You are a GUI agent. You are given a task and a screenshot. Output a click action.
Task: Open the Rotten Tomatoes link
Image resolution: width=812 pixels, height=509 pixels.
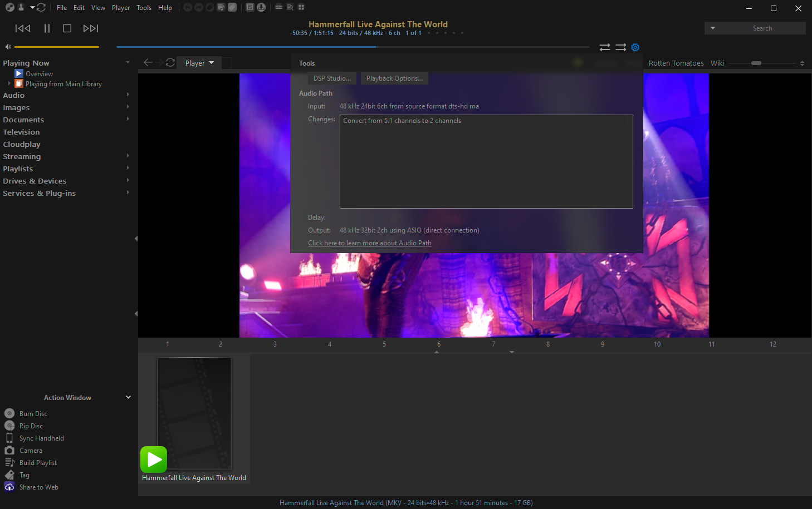676,63
